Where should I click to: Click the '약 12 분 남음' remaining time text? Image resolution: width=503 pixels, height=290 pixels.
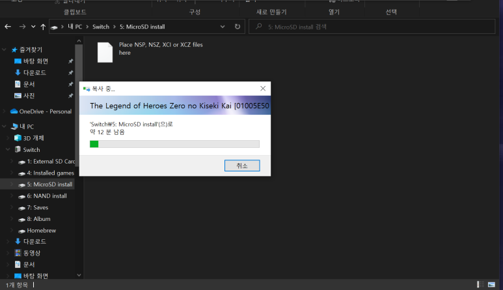point(107,132)
